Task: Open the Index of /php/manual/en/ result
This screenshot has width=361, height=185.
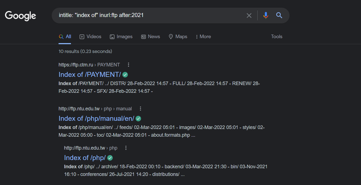Action: point(96,118)
